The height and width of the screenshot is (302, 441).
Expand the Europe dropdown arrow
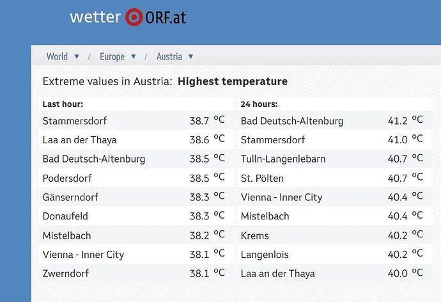click(x=134, y=56)
